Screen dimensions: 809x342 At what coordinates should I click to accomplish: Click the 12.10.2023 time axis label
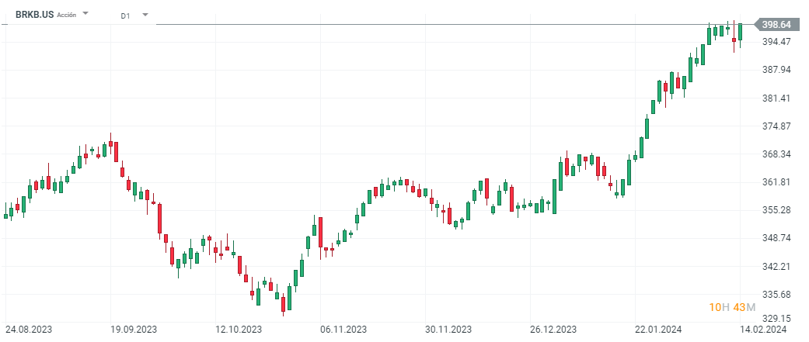239,330
